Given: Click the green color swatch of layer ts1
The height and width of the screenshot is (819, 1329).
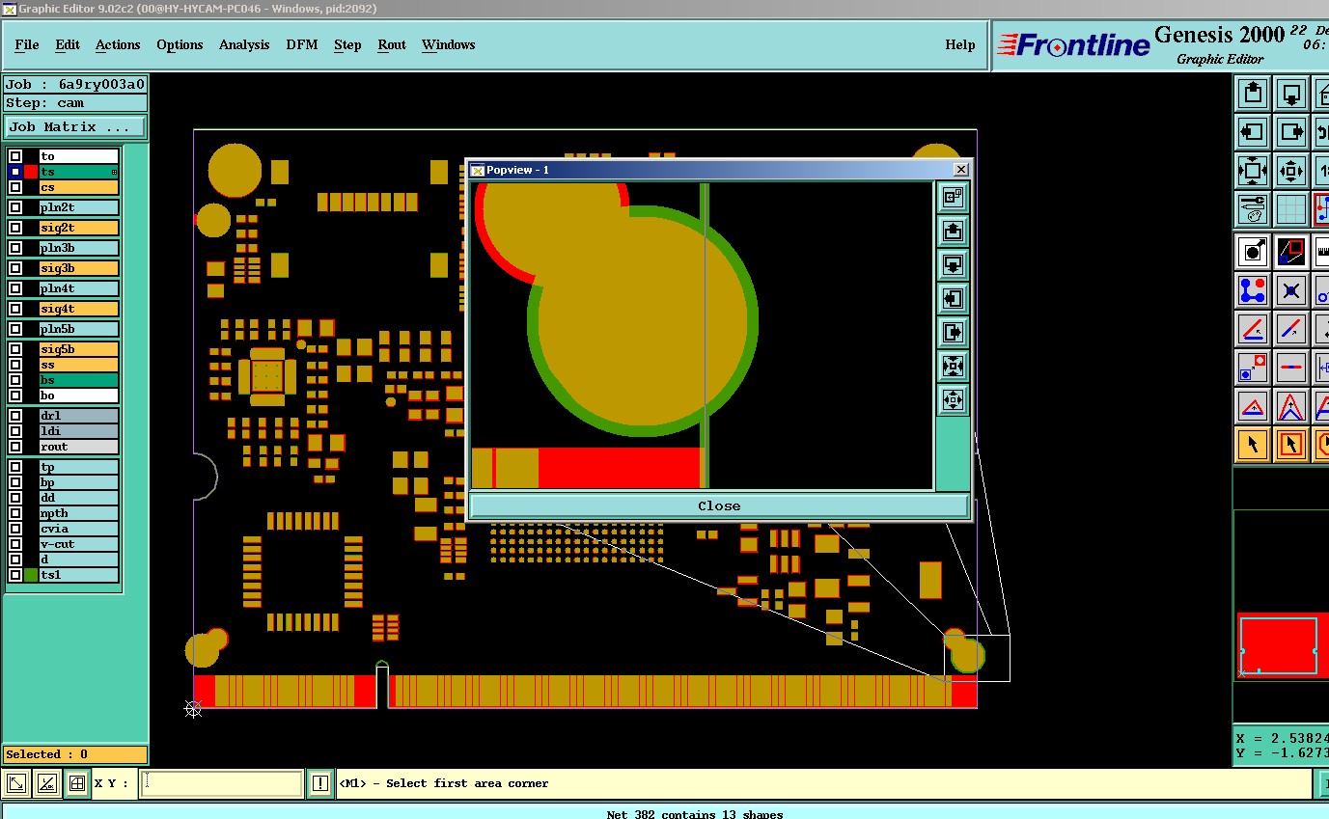Looking at the screenshot, I should (31, 575).
